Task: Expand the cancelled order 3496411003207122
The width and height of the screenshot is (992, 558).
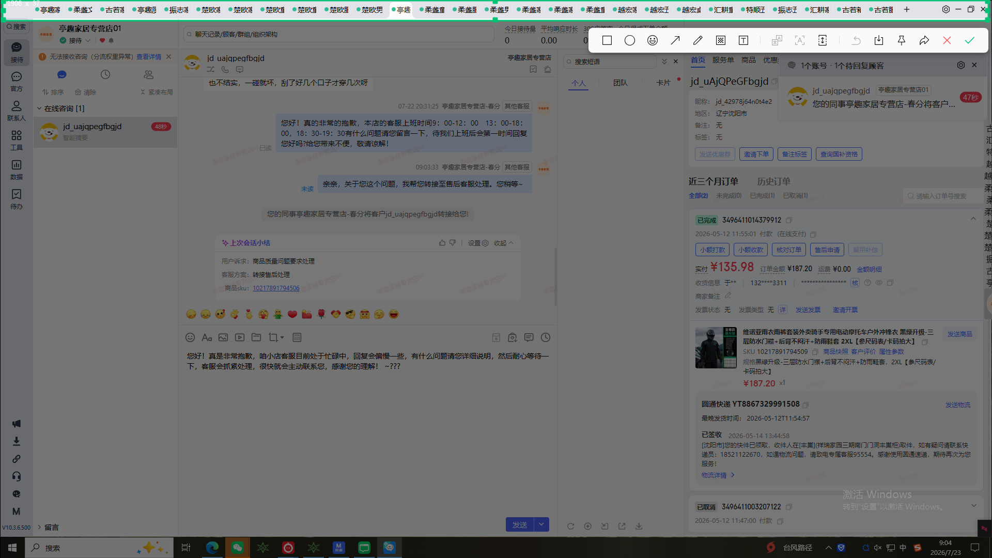Action: click(x=973, y=506)
